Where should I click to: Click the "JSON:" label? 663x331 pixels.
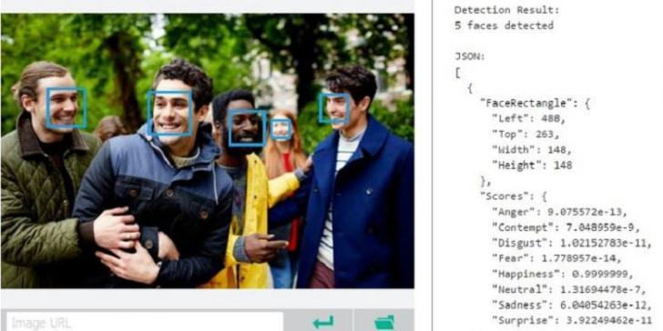click(470, 56)
